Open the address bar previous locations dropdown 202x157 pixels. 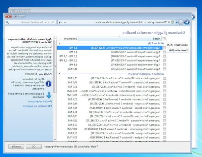pyautogui.click(x=65, y=22)
